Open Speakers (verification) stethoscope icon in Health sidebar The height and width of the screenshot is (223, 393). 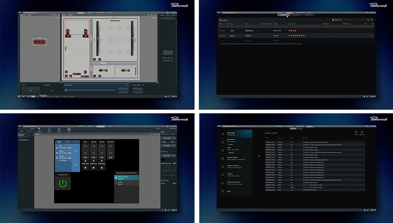tap(222, 166)
